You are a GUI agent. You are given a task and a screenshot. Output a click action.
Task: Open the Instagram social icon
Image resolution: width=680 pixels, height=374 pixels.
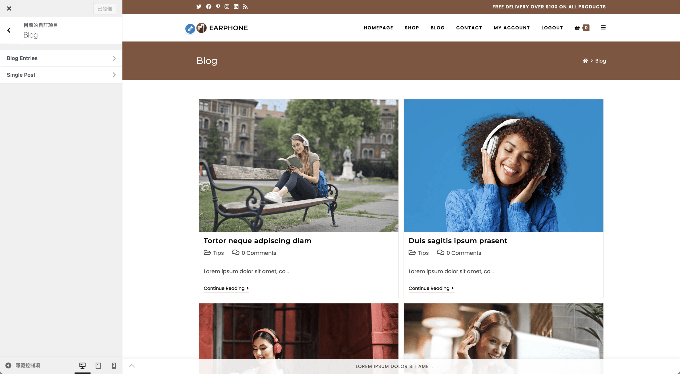point(227,7)
